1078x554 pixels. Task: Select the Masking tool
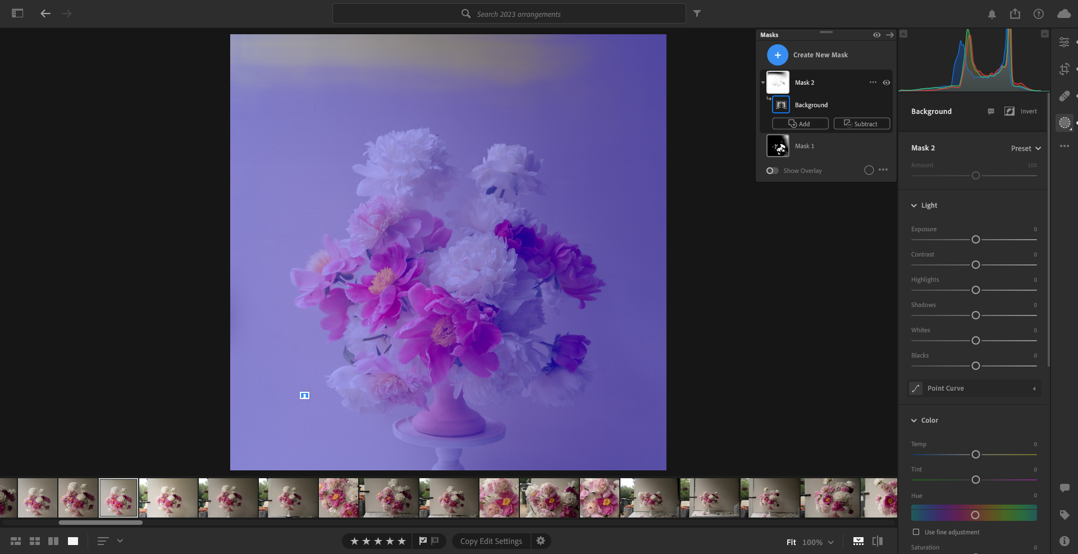tap(1065, 122)
